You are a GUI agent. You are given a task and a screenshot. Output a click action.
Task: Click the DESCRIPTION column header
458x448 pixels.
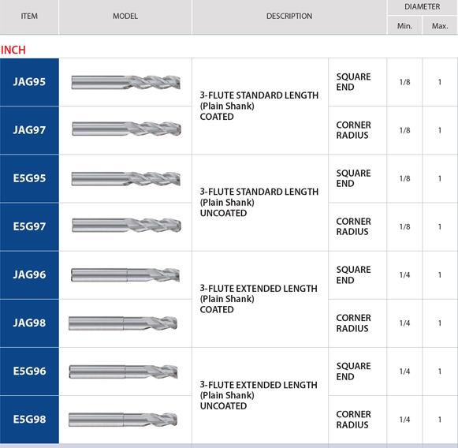click(x=289, y=17)
